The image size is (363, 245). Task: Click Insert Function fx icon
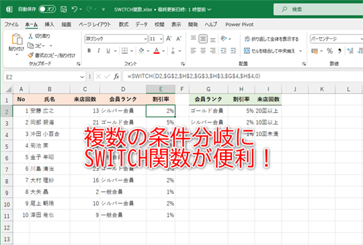coord(116,76)
